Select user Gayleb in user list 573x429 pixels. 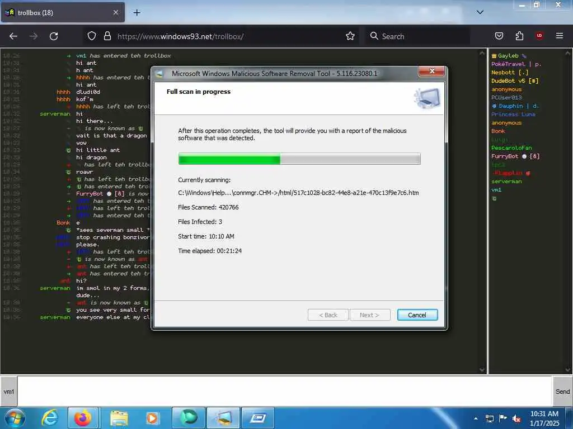508,56
